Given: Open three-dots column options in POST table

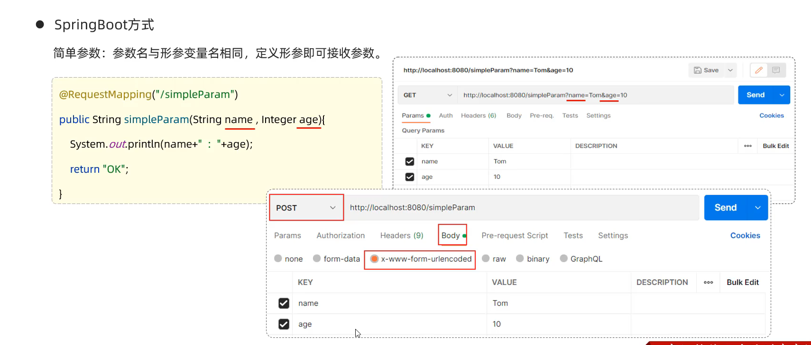Looking at the screenshot, I should point(708,283).
